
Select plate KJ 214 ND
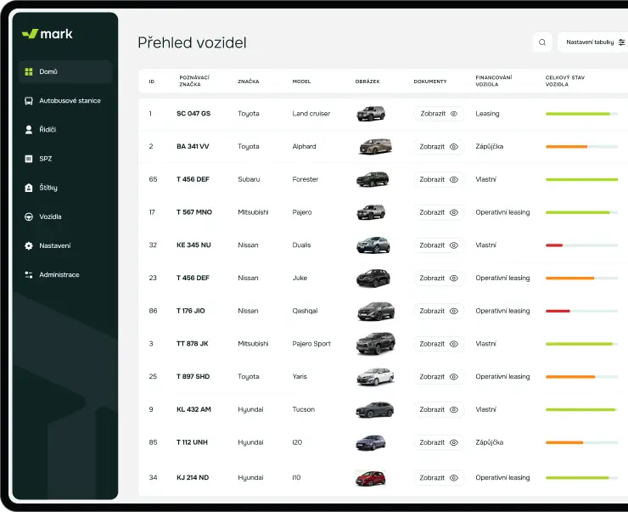[x=193, y=477]
